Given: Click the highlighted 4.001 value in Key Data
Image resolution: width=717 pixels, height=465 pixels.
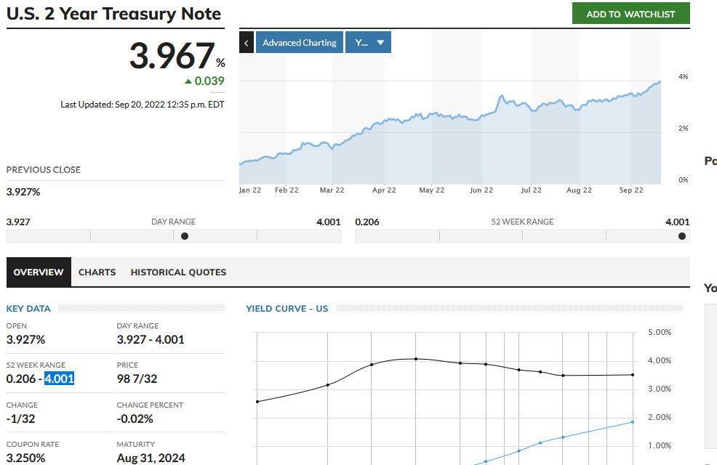Looking at the screenshot, I should point(60,379).
